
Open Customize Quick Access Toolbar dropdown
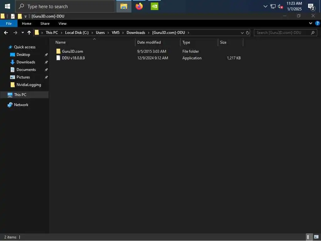tap(25, 16)
